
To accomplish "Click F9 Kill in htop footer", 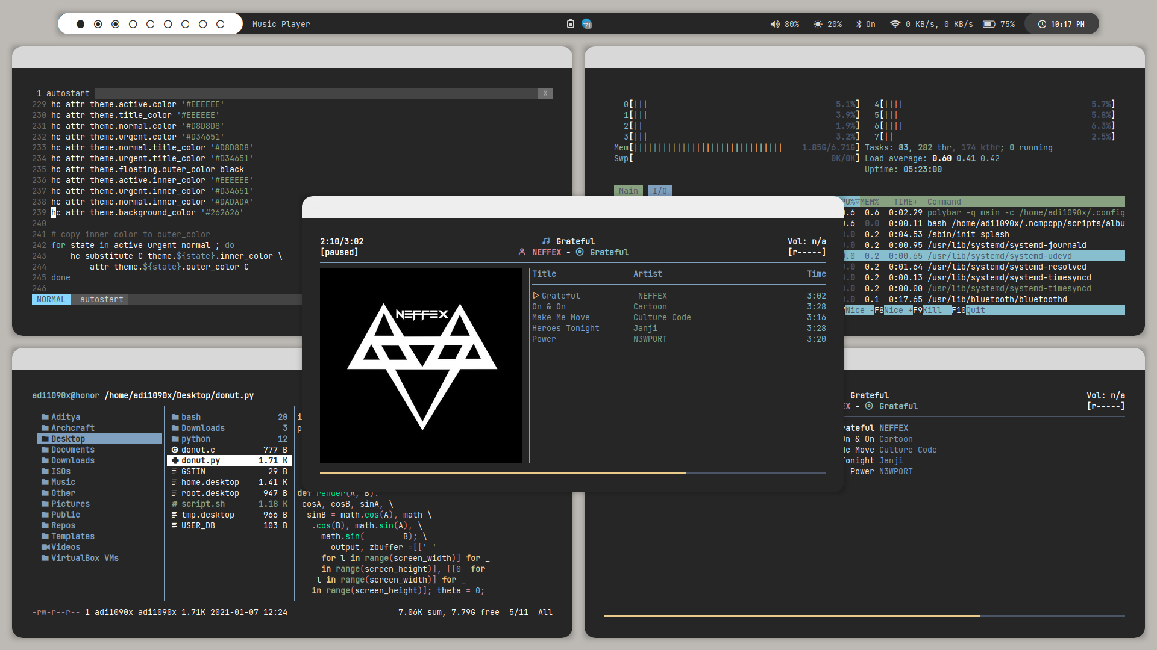I will pyautogui.click(x=932, y=310).
